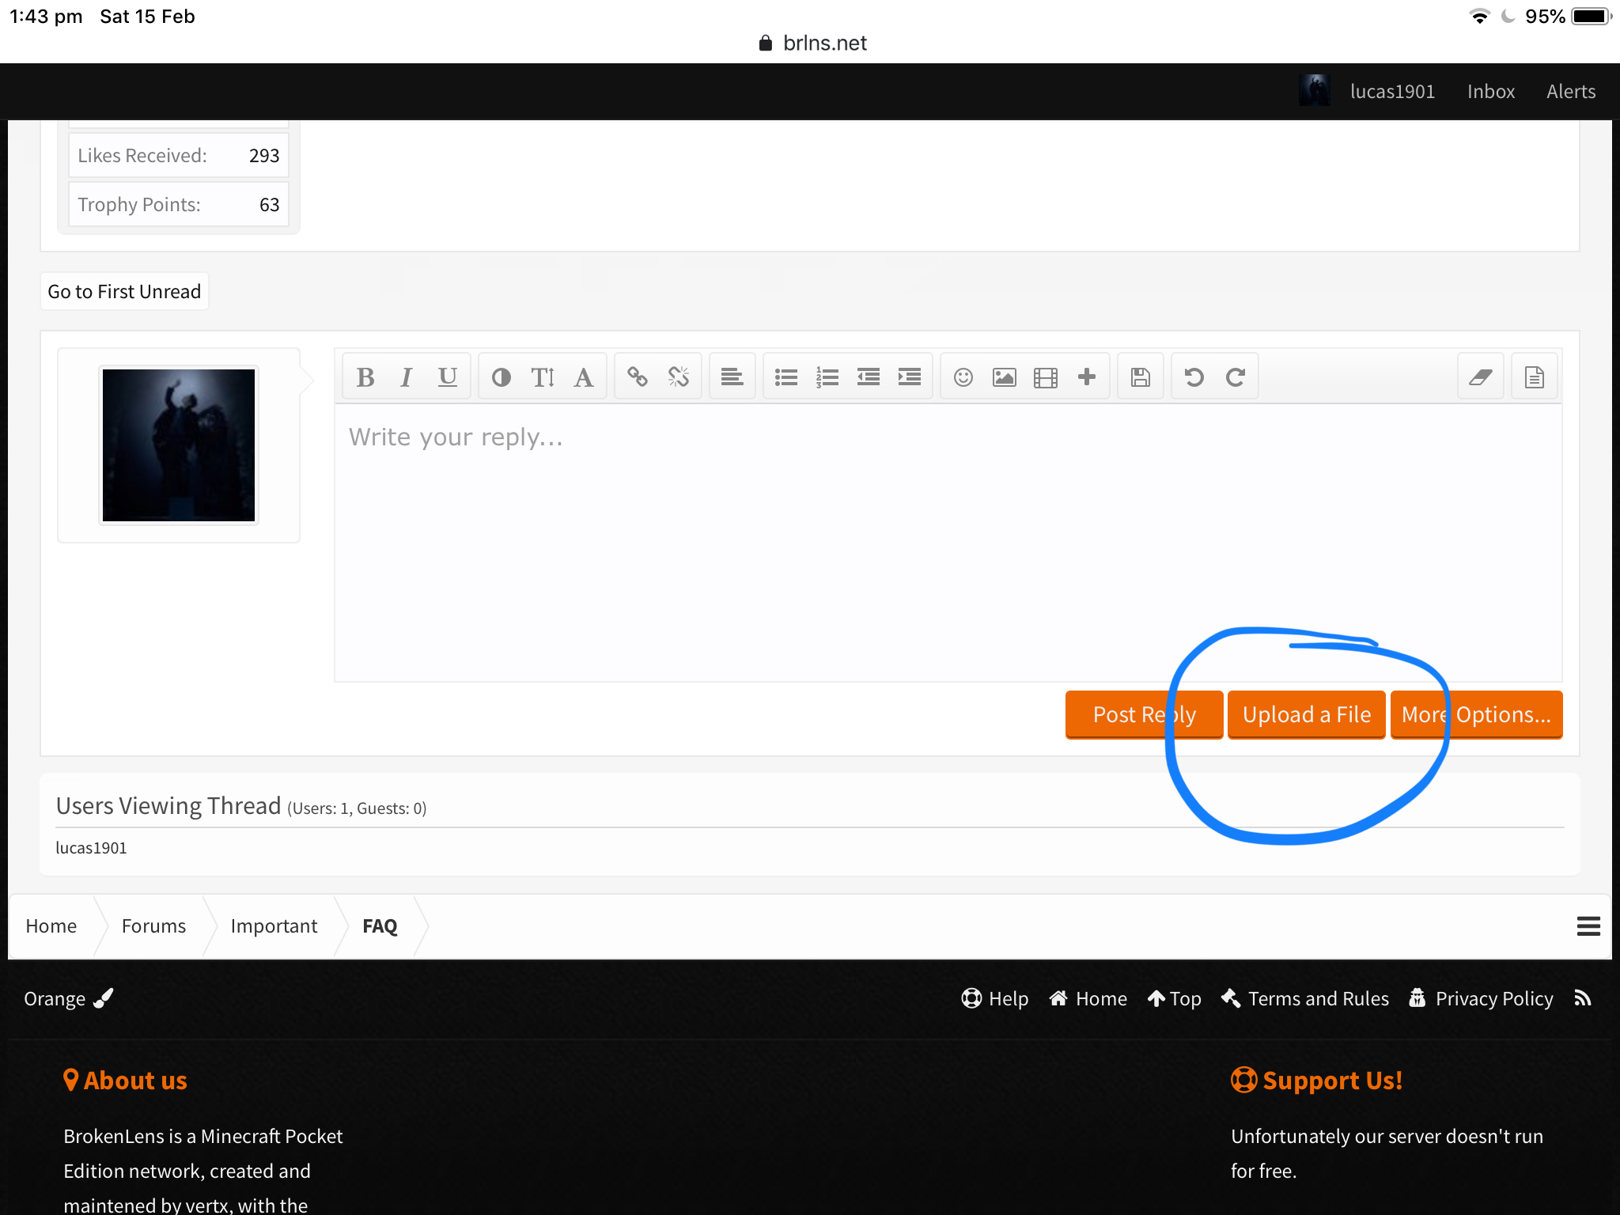The image size is (1620, 1215).
Task: Toggle bold formatting in the editor
Action: pyautogui.click(x=365, y=377)
